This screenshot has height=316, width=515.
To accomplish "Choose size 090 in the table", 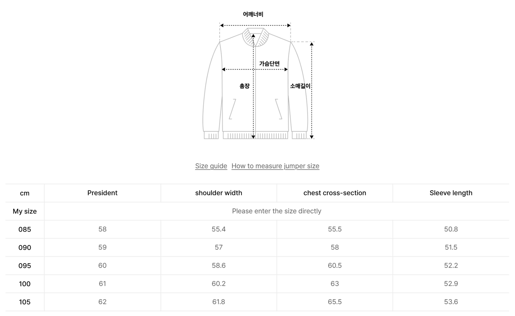I will coord(25,247).
